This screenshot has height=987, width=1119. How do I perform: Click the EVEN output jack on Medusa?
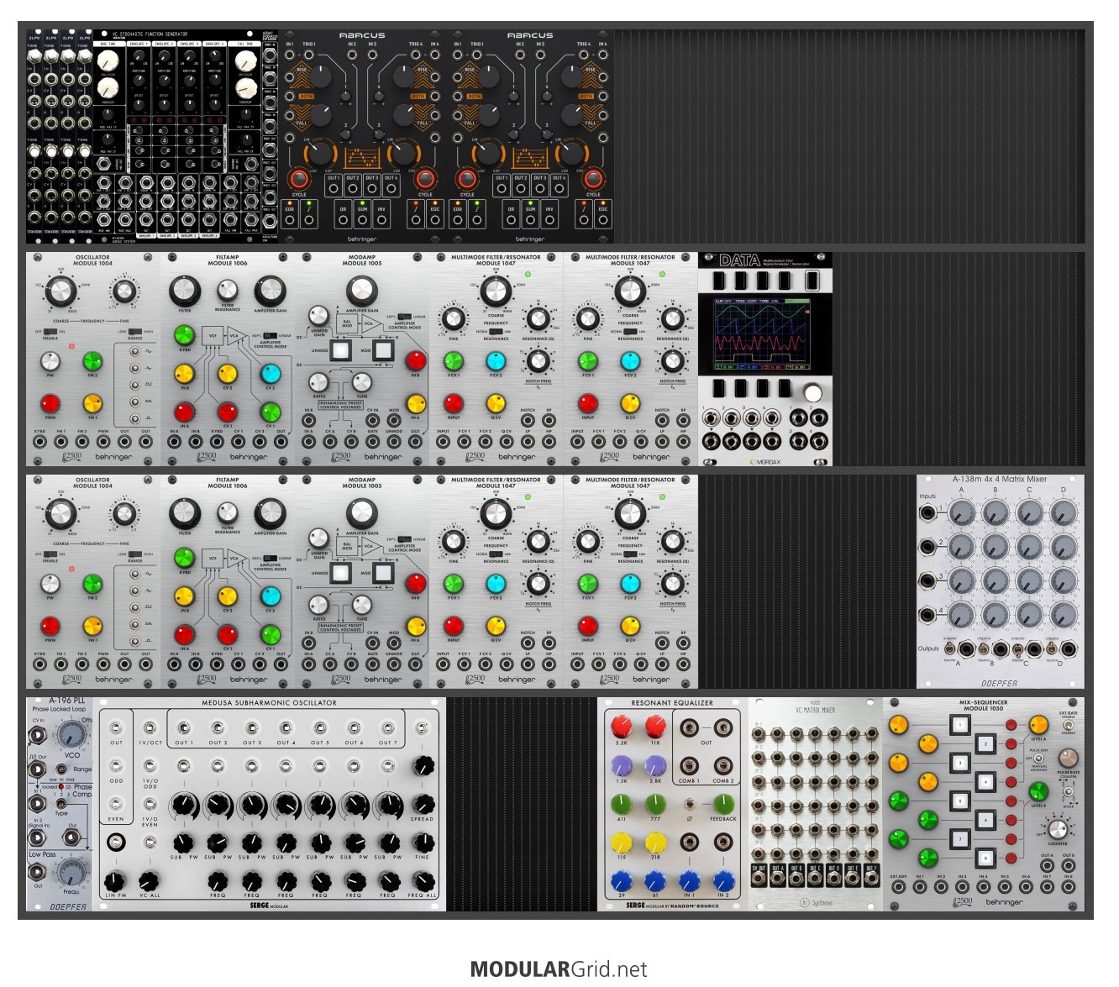pos(116,804)
